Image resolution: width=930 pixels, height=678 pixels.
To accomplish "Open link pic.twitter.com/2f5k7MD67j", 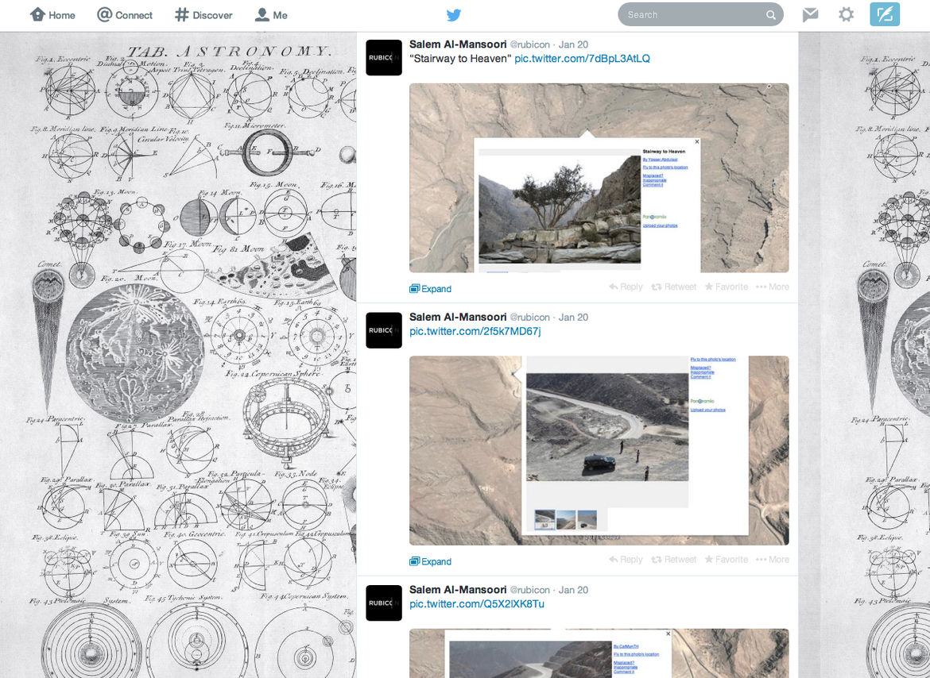I will point(475,332).
